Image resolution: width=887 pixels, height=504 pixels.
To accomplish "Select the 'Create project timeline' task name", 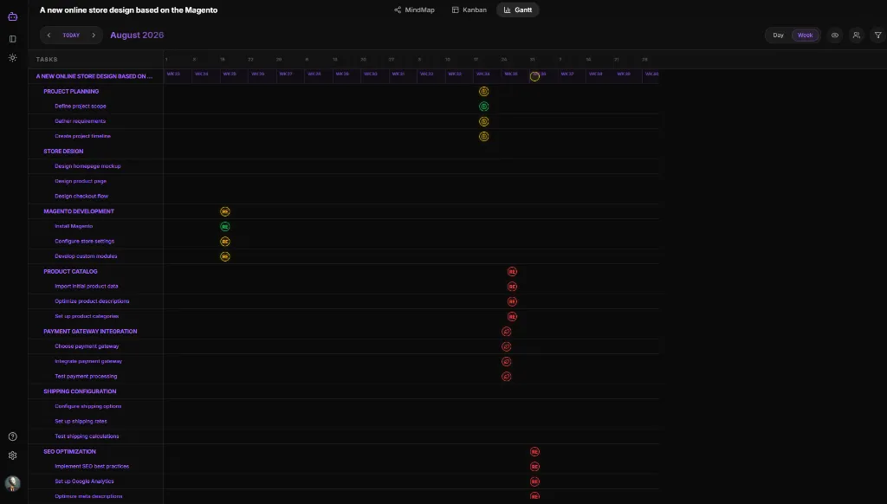I will (x=82, y=136).
